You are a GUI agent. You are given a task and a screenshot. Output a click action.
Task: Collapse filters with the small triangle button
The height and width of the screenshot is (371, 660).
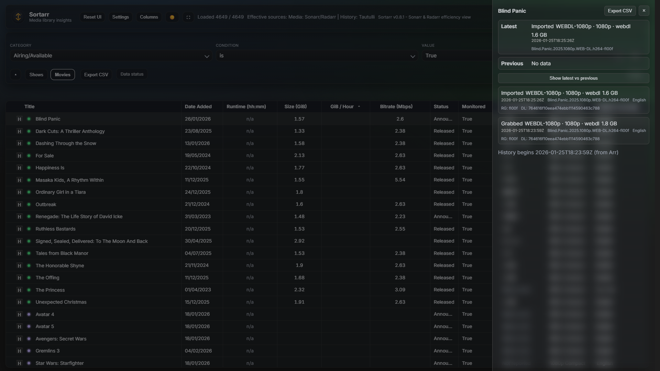pyautogui.click(x=15, y=75)
